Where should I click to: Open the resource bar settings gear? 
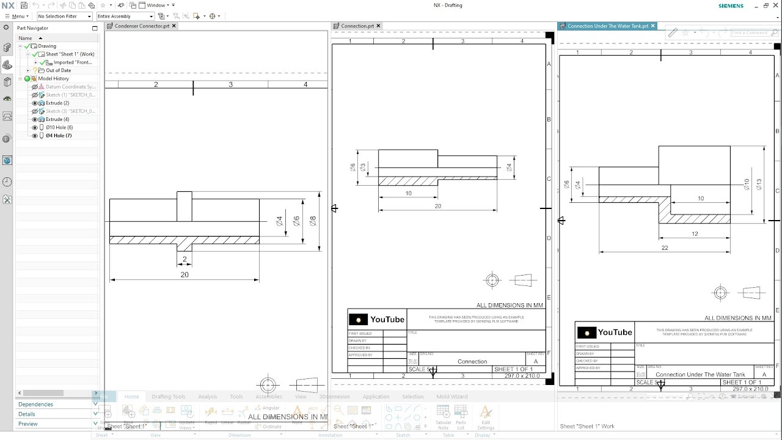(7, 28)
